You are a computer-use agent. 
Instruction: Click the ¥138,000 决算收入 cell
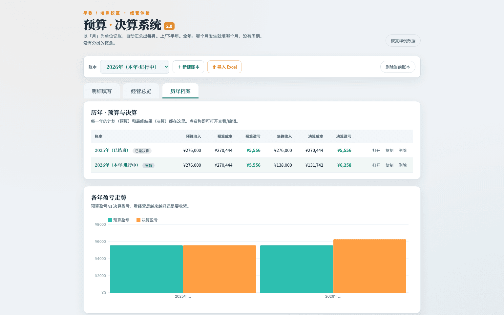(283, 165)
